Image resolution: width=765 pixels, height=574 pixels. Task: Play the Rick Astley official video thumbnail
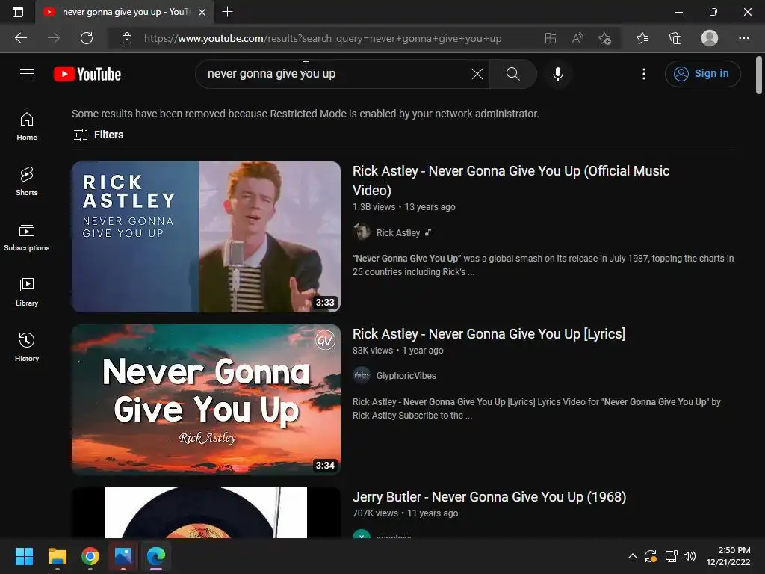206,237
